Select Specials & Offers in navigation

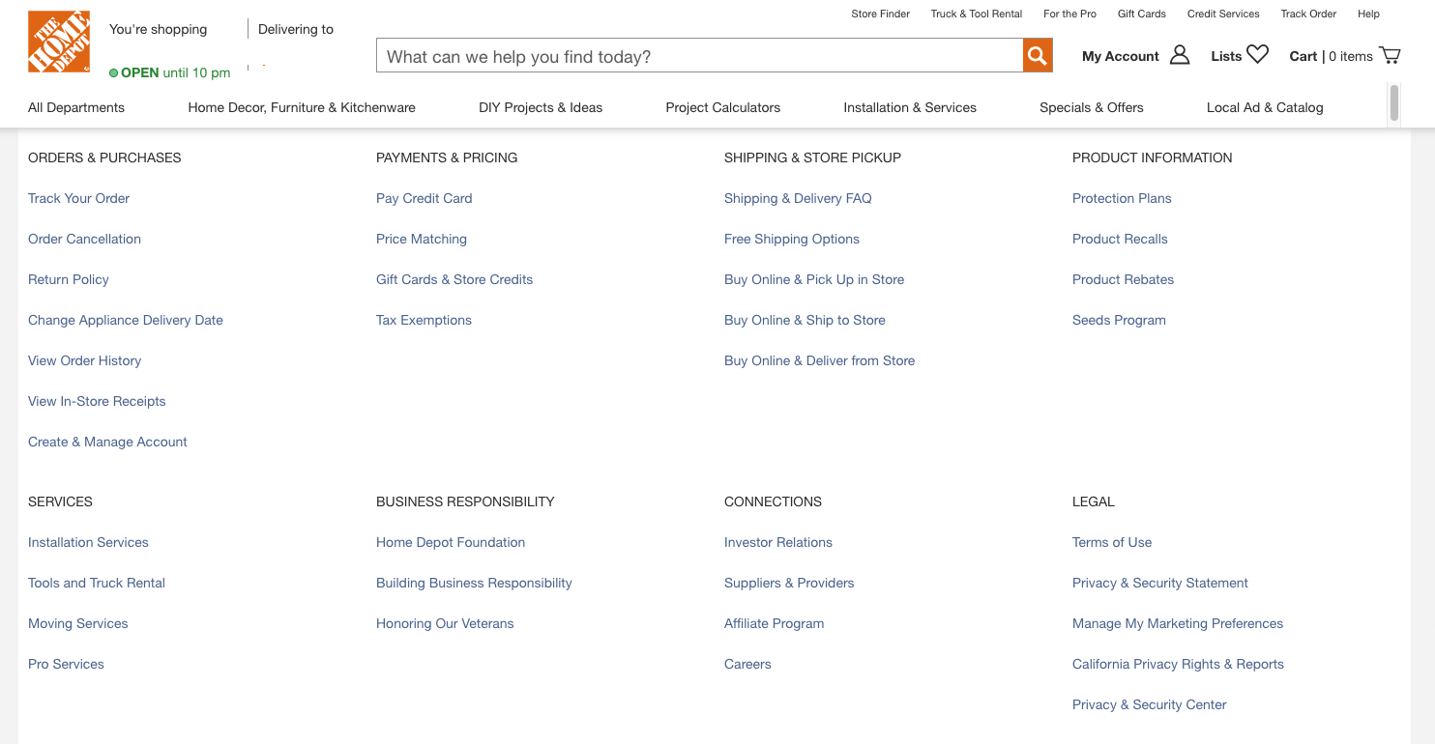[x=1091, y=107]
